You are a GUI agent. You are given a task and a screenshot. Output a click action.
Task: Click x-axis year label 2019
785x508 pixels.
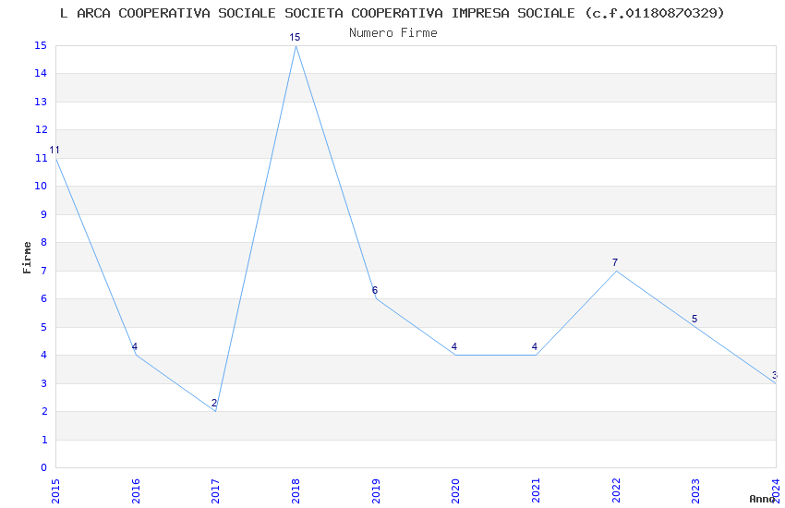376,491
